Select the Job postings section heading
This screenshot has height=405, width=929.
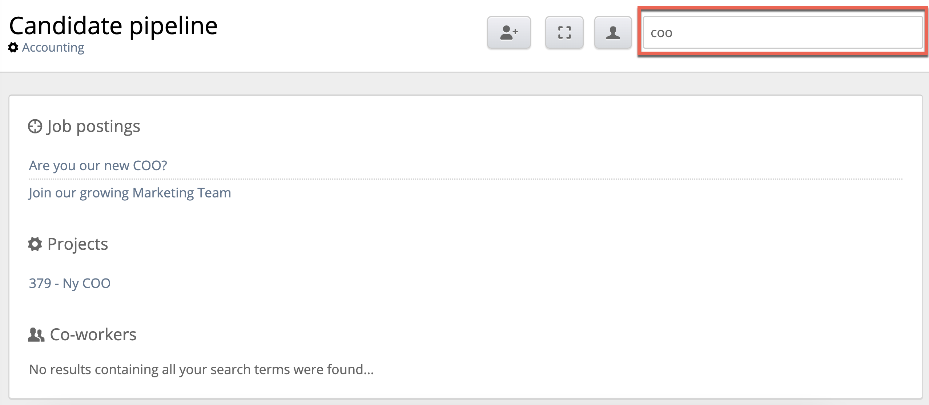coord(93,127)
